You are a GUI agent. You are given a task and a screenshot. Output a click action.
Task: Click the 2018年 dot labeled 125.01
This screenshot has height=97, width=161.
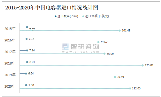coord(142,65)
